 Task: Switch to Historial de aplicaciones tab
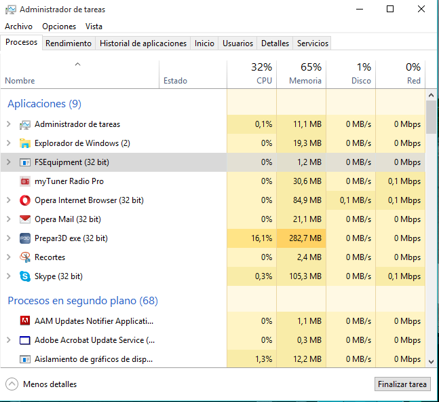pos(143,43)
